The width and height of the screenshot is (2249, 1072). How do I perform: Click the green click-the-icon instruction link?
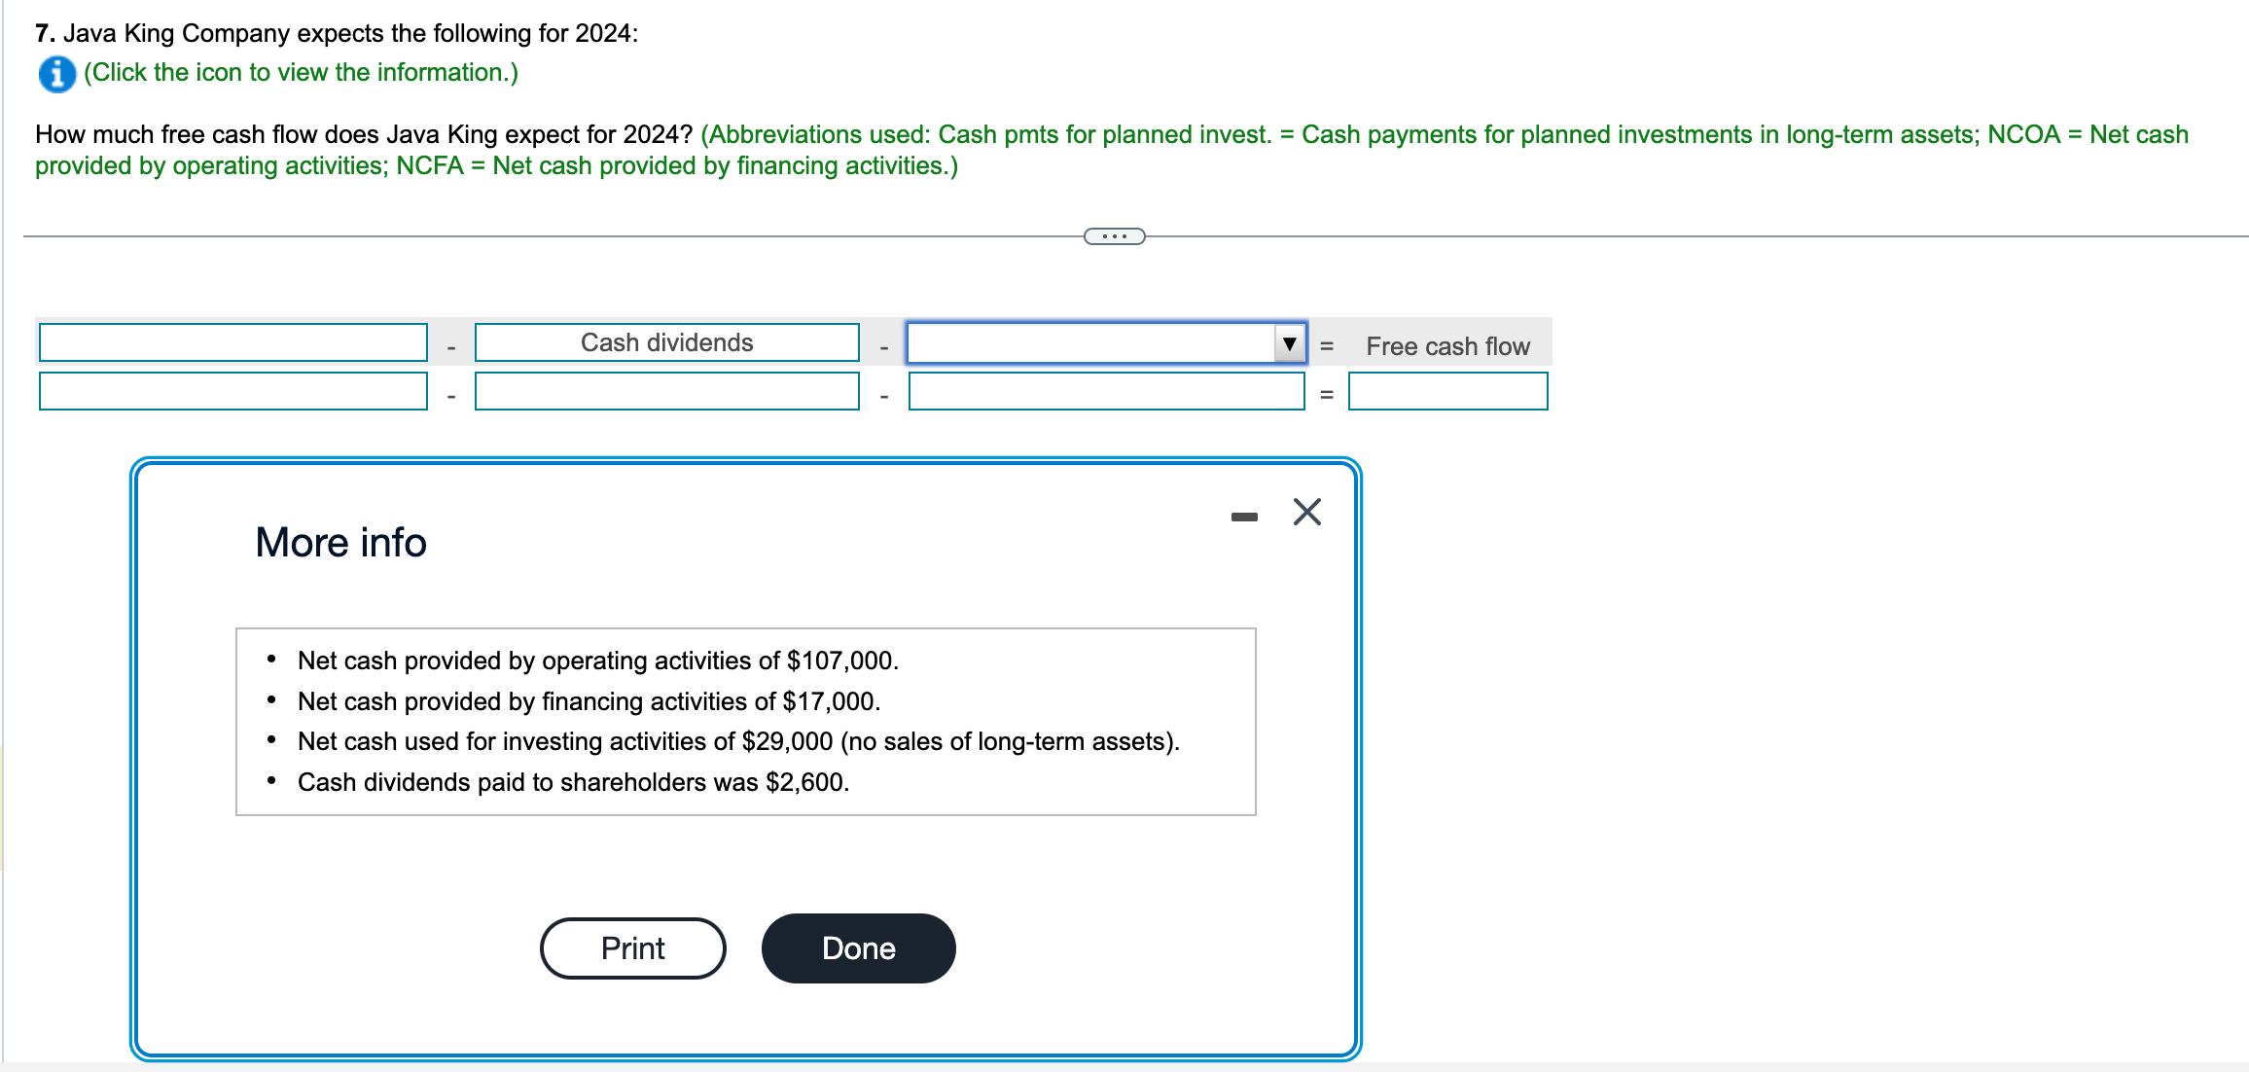coord(301,72)
